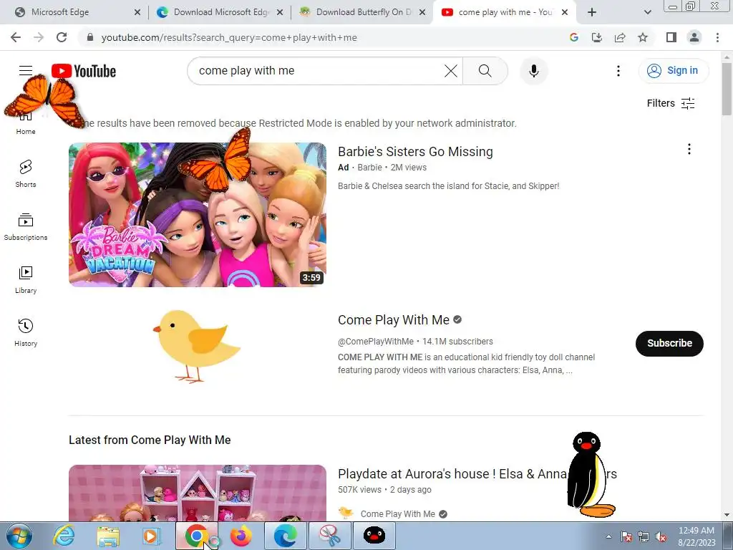The width and height of the screenshot is (733, 550).
Task: Click the network tray icon
Action: tap(644, 537)
